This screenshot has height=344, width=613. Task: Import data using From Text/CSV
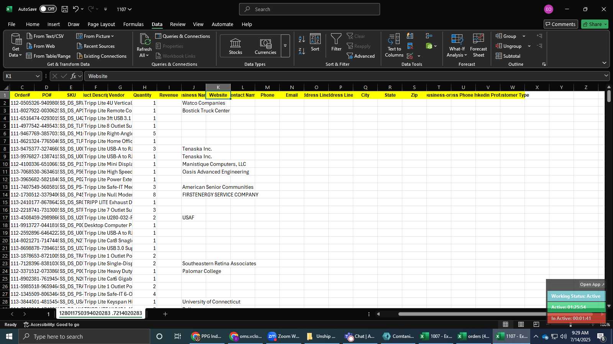click(x=45, y=36)
